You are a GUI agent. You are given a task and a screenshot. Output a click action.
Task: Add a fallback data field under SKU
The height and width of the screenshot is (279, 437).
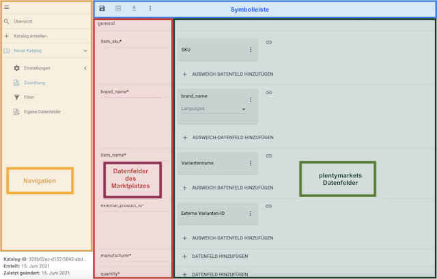point(227,74)
